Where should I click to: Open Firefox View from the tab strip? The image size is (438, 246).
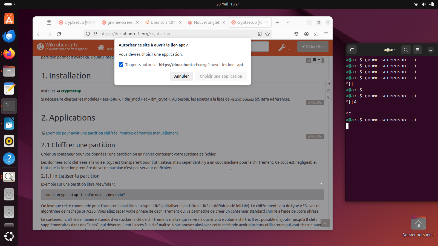click(x=49, y=22)
